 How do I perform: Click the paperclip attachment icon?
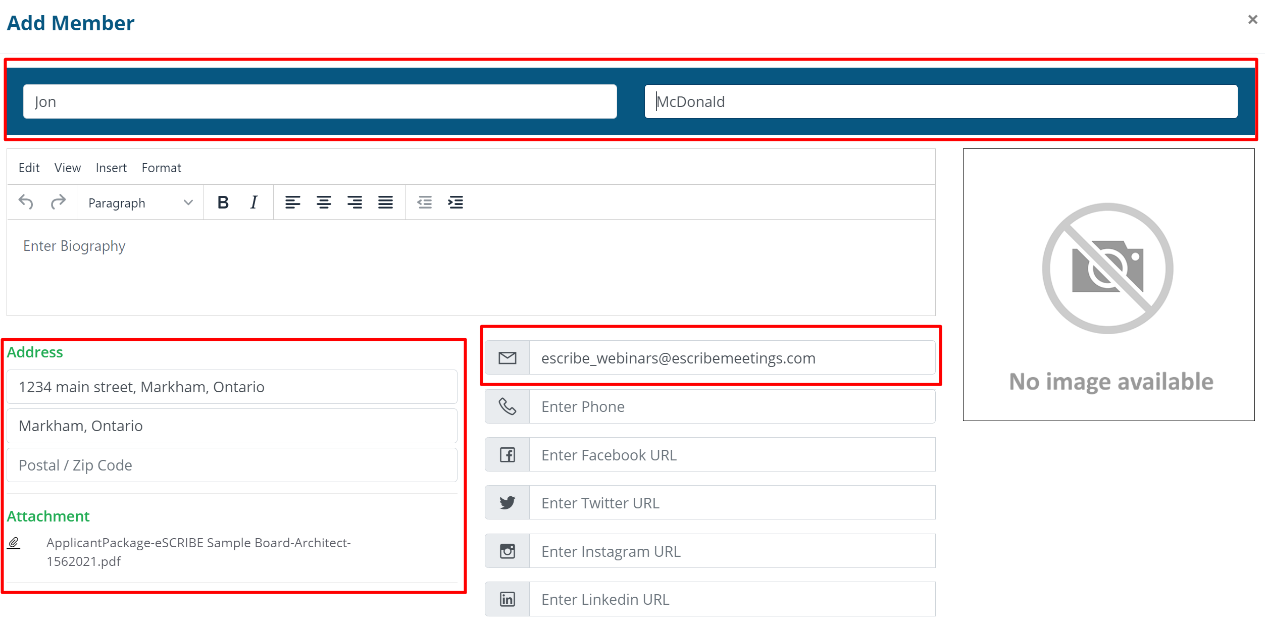pos(14,543)
